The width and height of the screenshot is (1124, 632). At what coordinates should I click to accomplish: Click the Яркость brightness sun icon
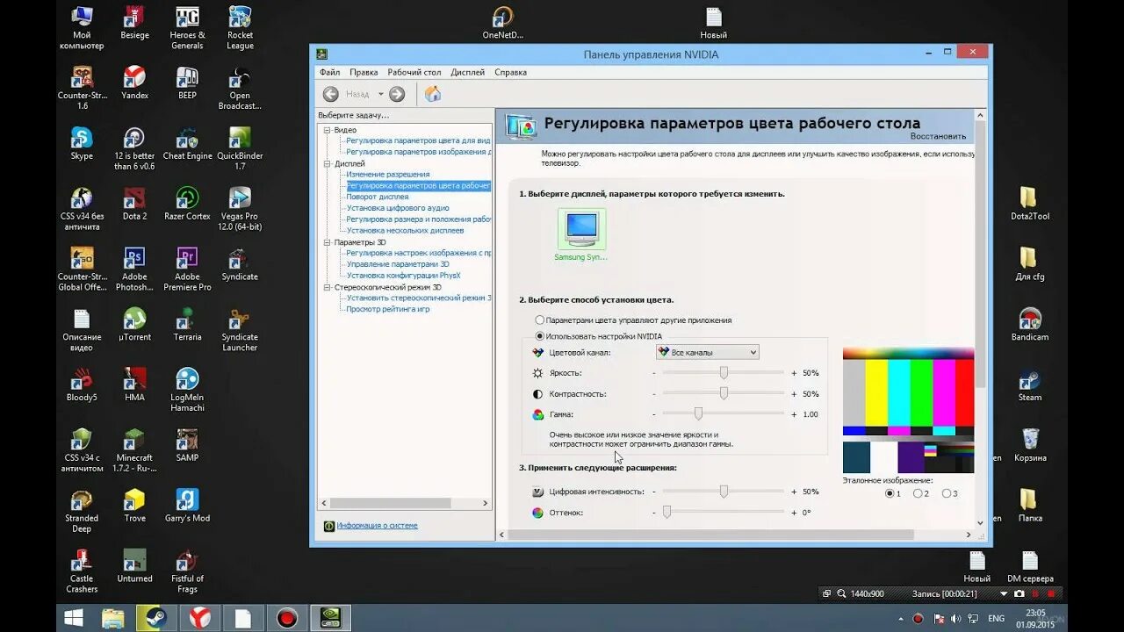(x=538, y=373)
